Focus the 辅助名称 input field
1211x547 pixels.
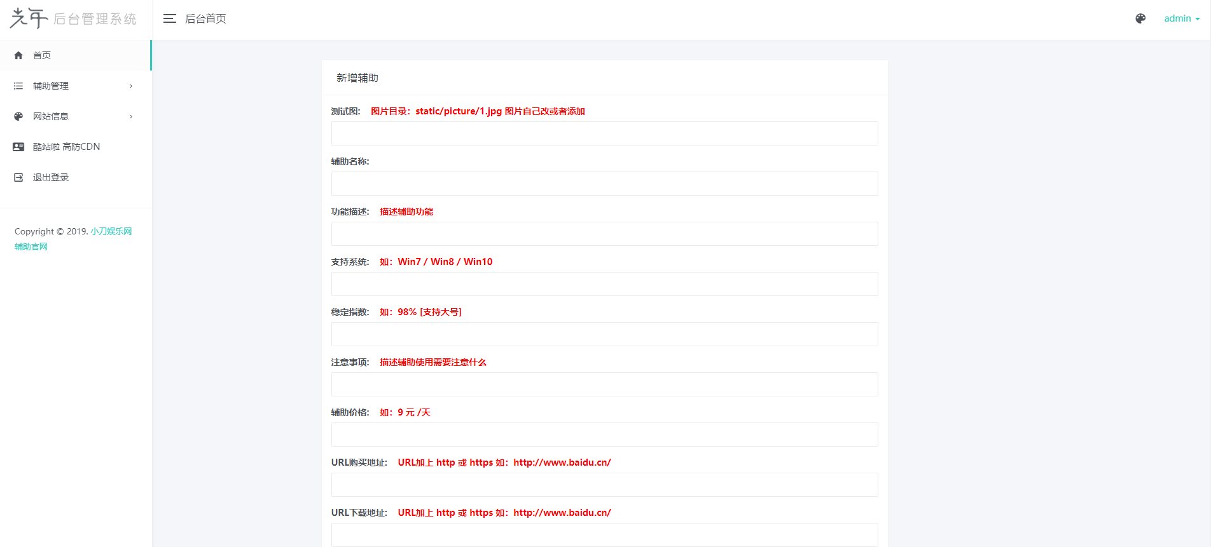[604, 184]
